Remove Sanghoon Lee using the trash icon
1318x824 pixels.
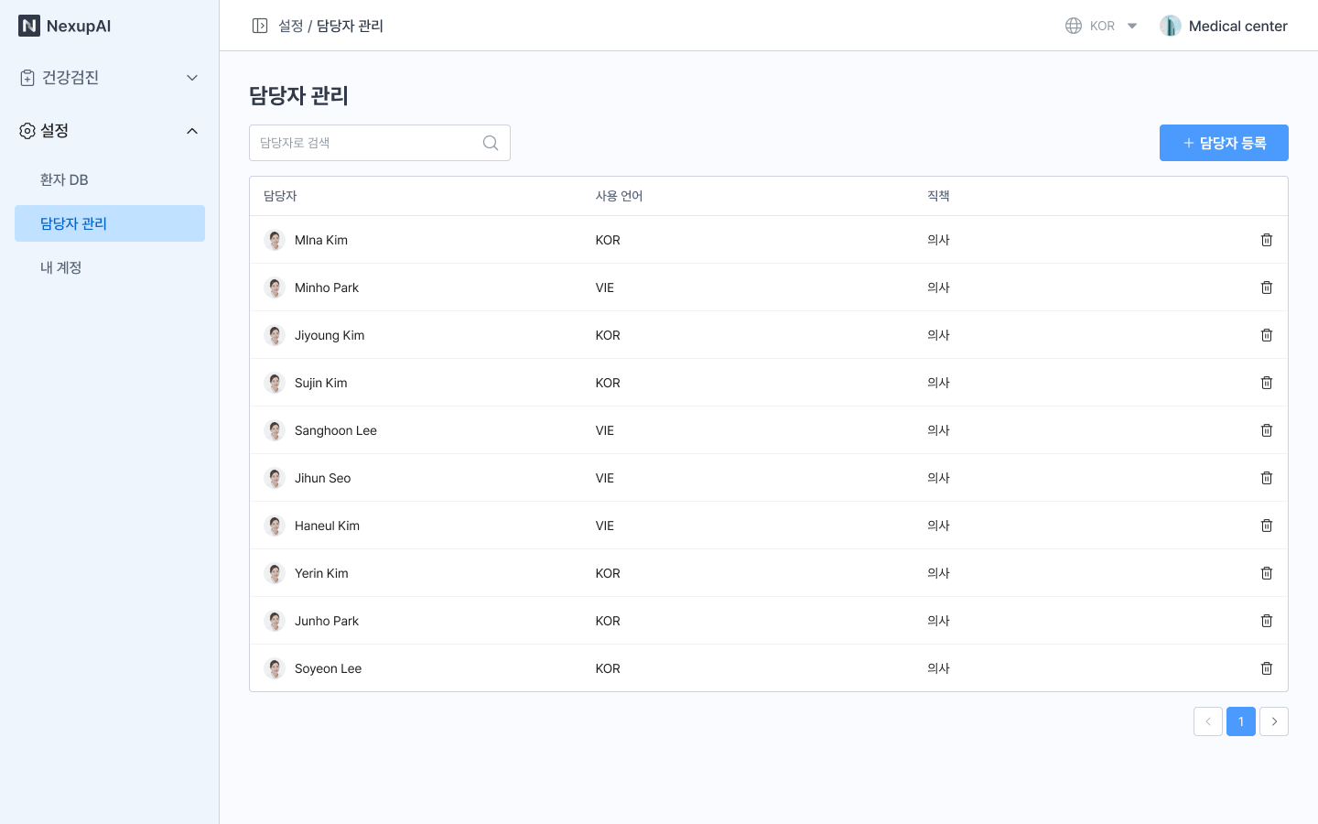pos(1267,430)
